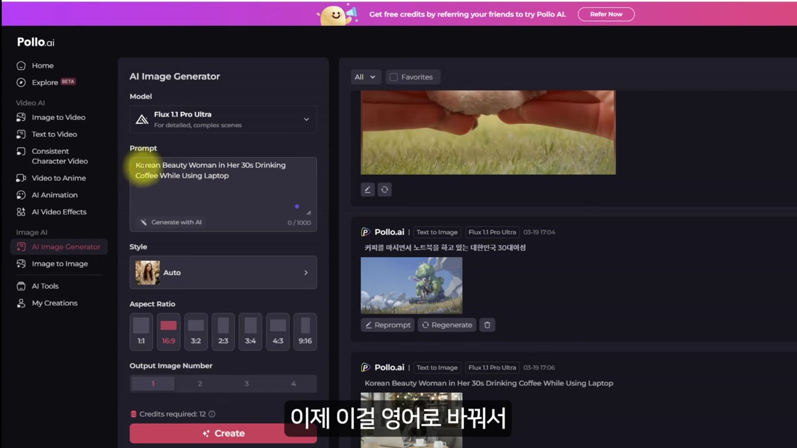Viewport: 797px width, 448px height.
Task: Click the Korean prompt text of 17:04 entry
Action: [445, 248]
